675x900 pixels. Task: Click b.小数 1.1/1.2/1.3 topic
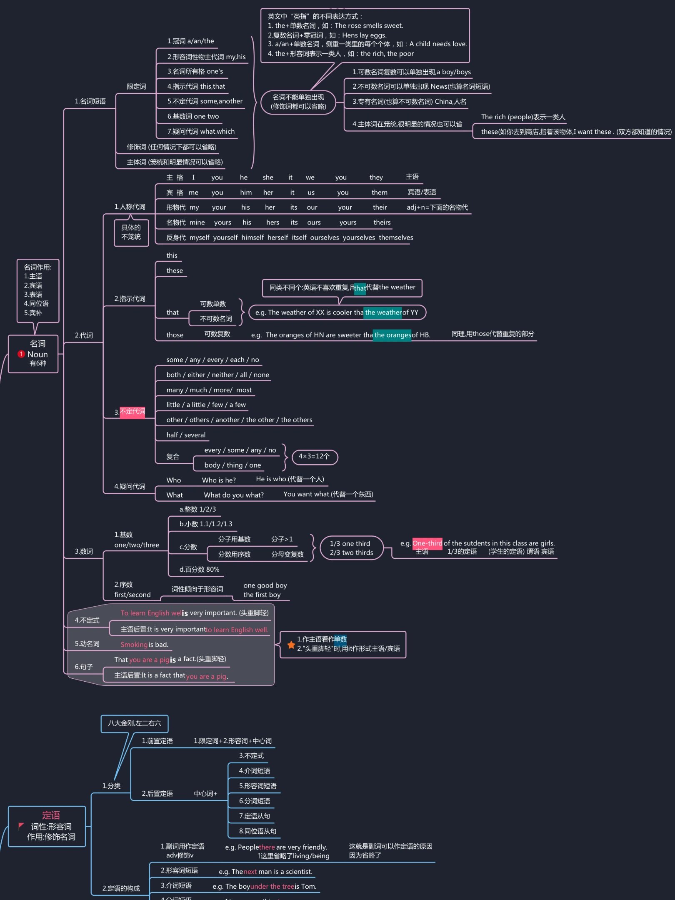(x=206, y=524)
